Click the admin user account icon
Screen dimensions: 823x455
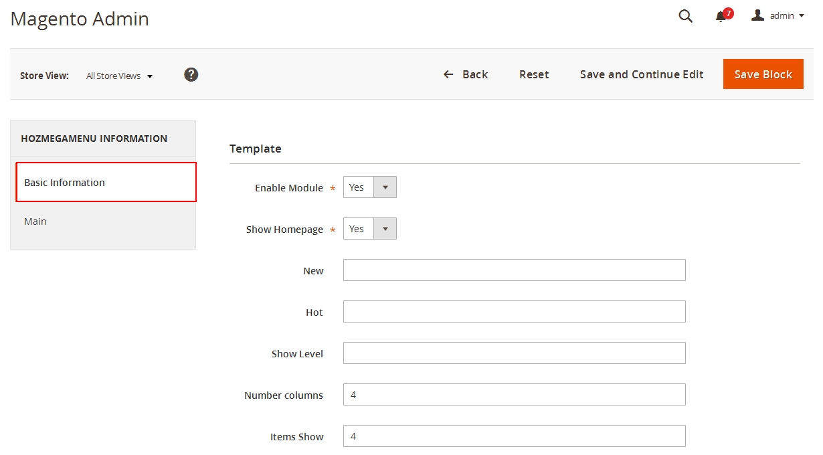point(757,15)
